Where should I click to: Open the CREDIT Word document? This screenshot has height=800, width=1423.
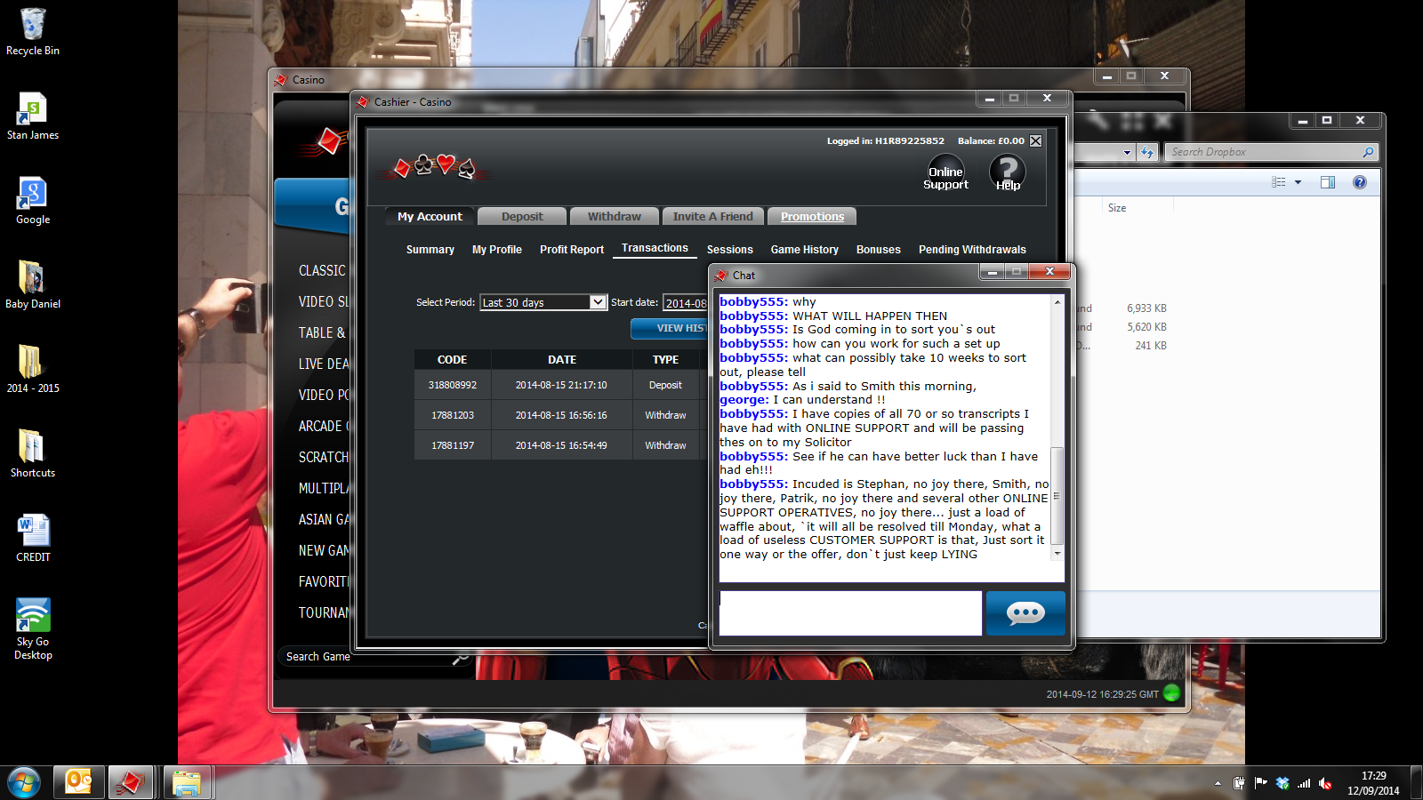tap(33, 539)
